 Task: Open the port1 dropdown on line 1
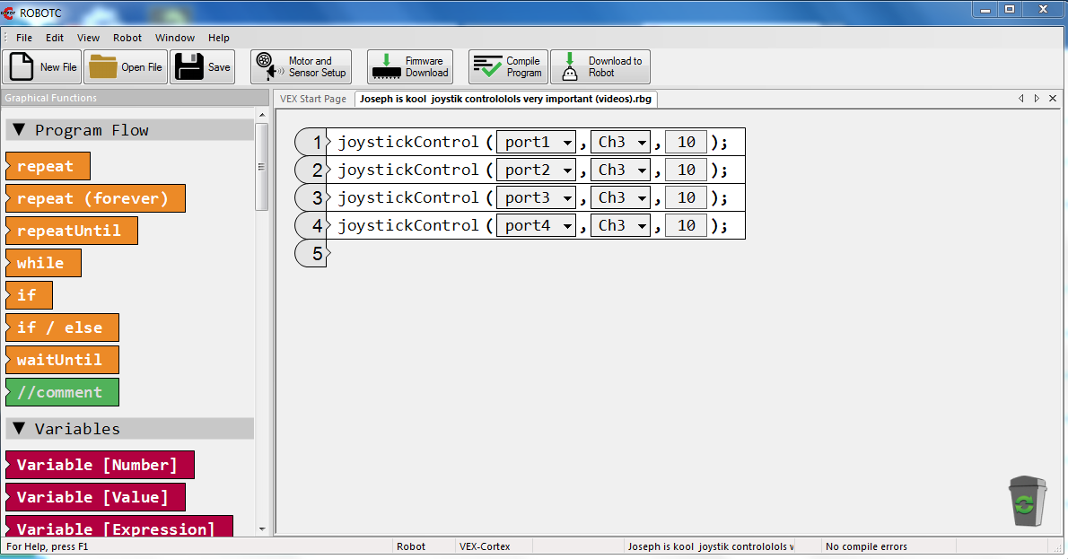[x=536, y=143]
